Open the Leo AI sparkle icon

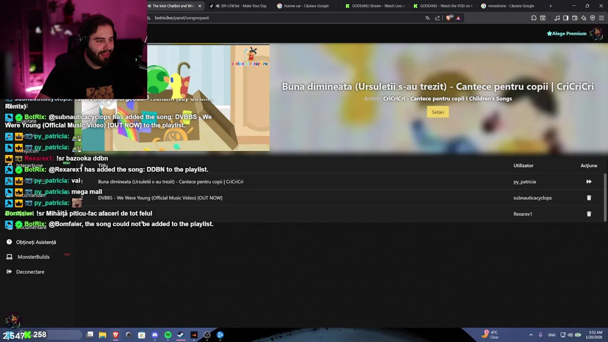[x=584, y=18]
